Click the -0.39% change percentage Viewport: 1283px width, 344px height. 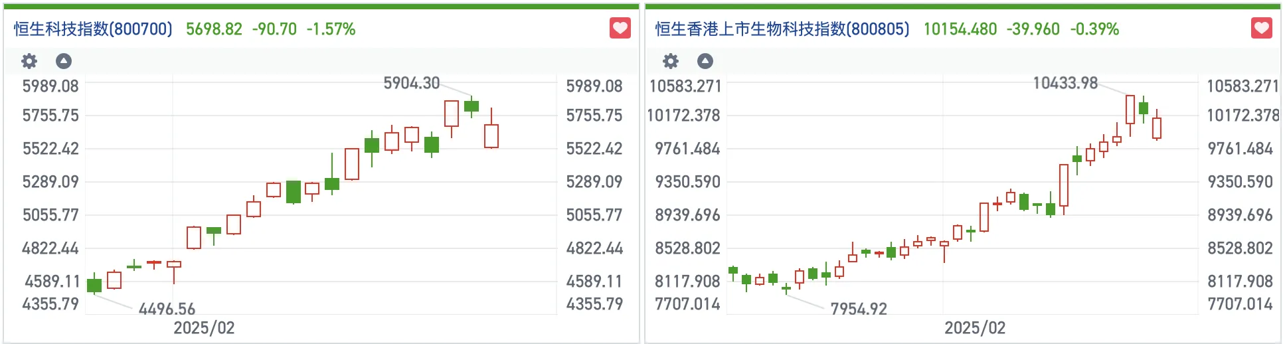point(1094,29)
